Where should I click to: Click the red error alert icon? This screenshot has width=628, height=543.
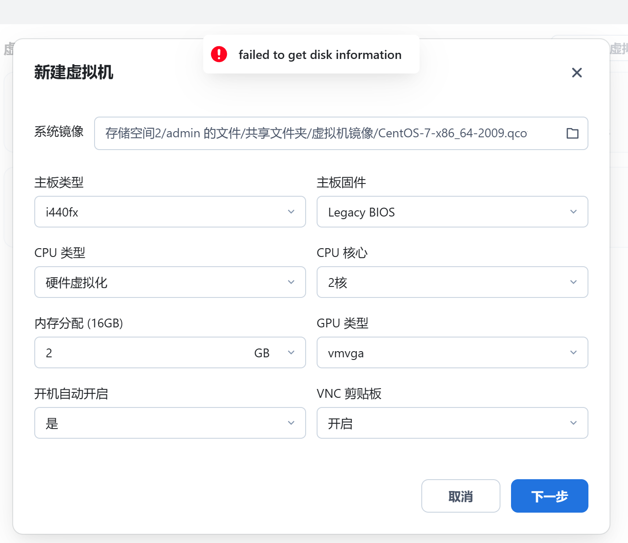[x=219, y=54]
